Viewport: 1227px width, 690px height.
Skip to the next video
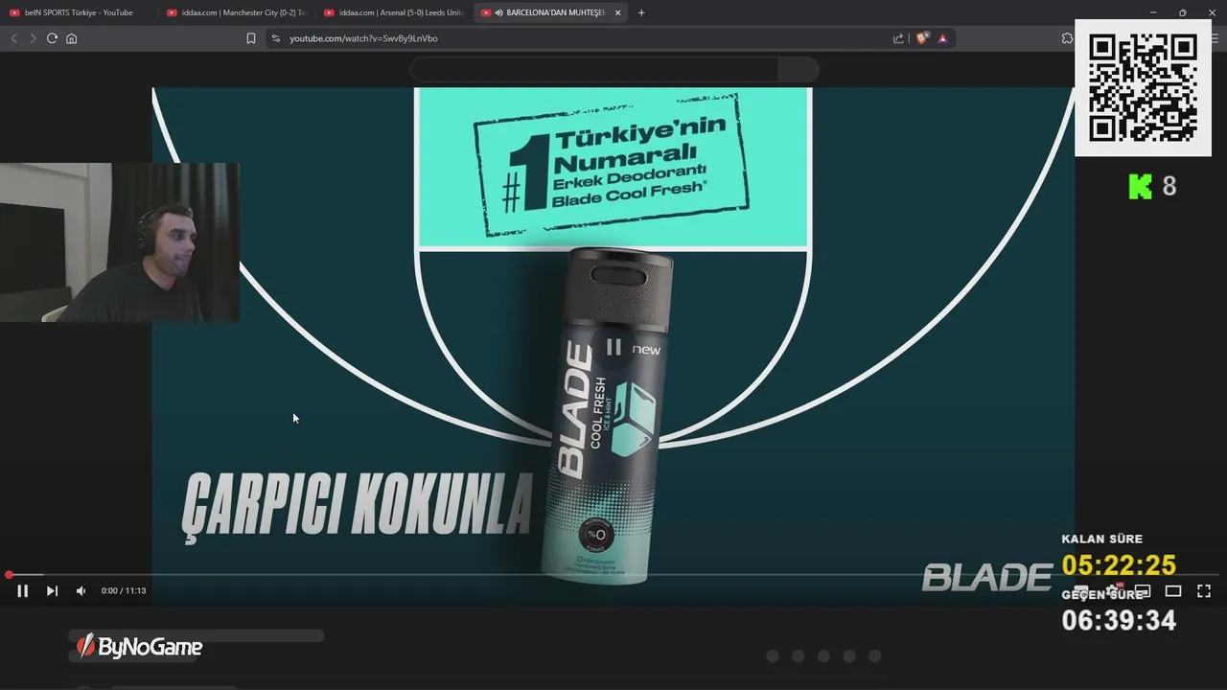click(x=52, y=590)
